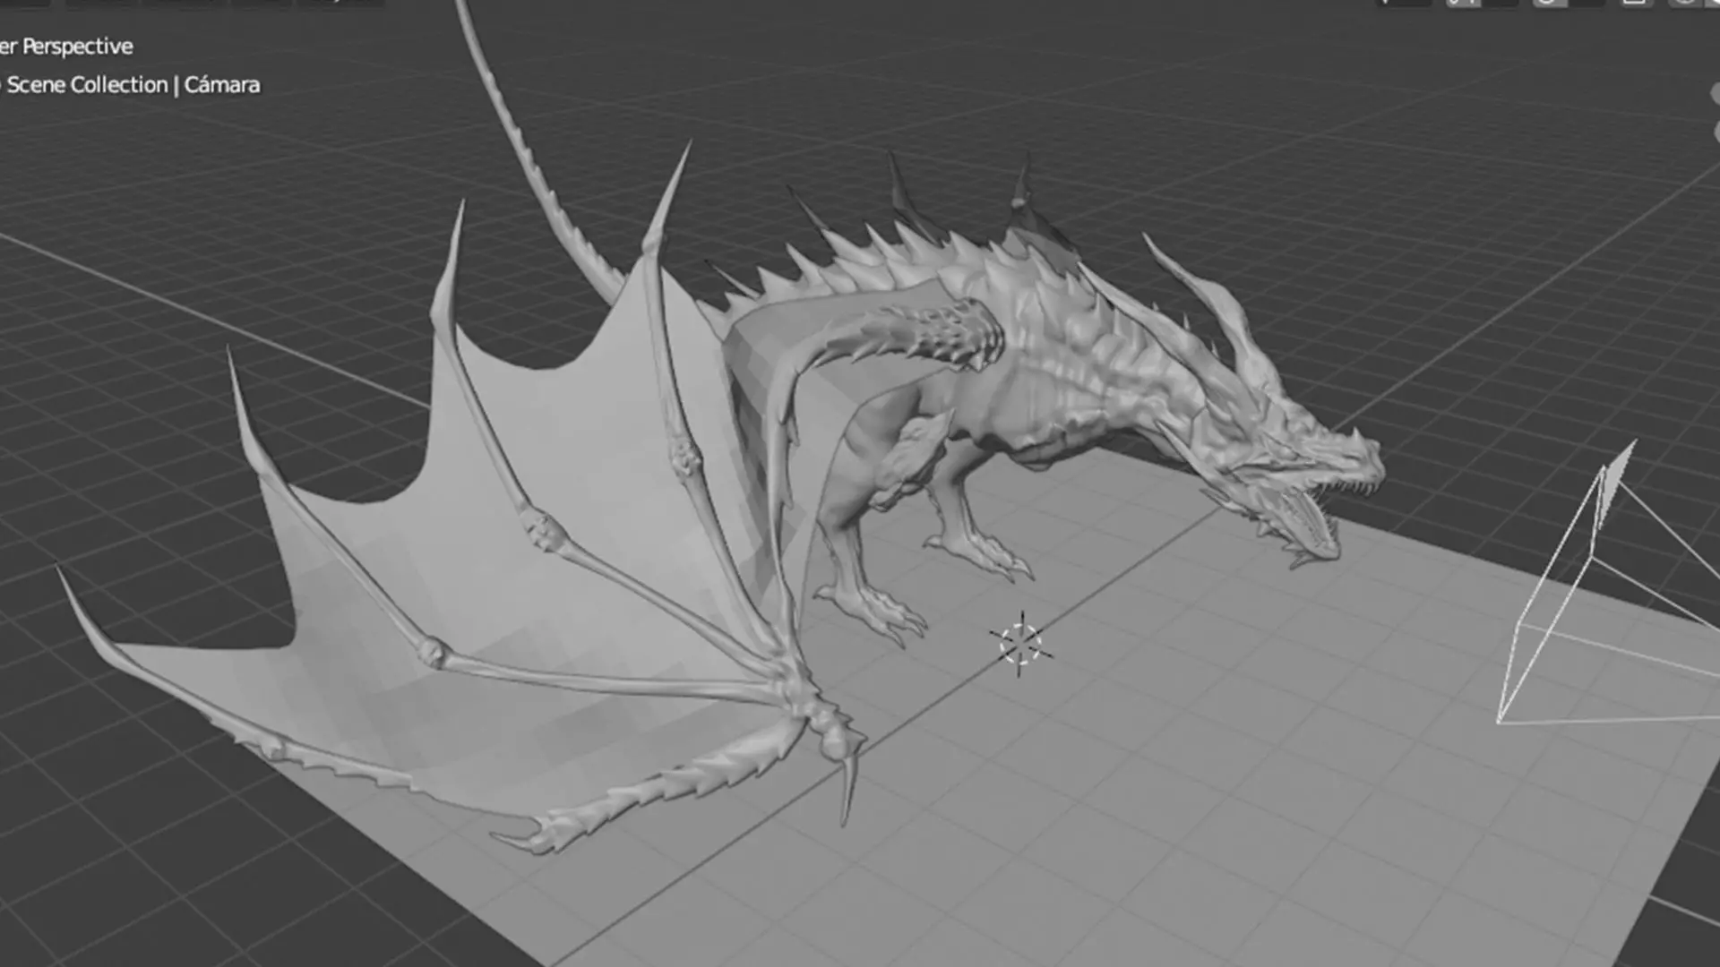Click the 'Perspective' view label text
Viewport: 1720px width, 967px height.
[77, 47]
